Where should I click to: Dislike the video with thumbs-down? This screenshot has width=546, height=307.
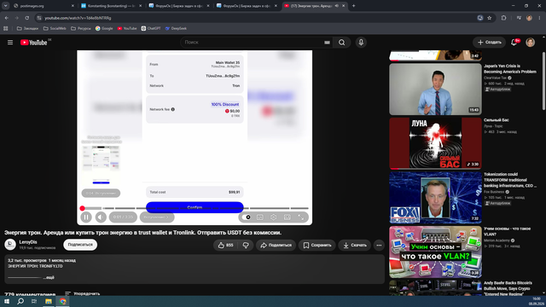click(246, 246)
